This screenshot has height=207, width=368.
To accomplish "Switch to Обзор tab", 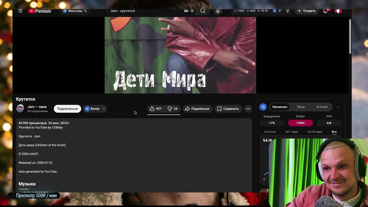I will [301, 107].
